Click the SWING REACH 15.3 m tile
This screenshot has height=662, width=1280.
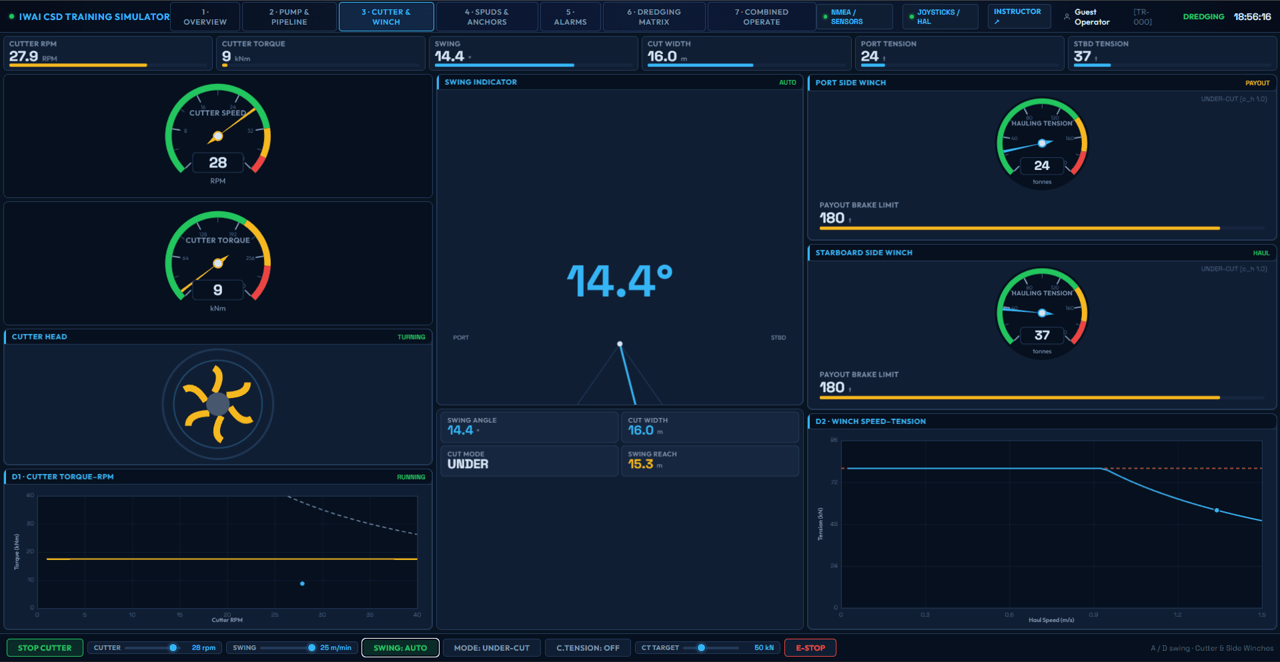(710, 461)
